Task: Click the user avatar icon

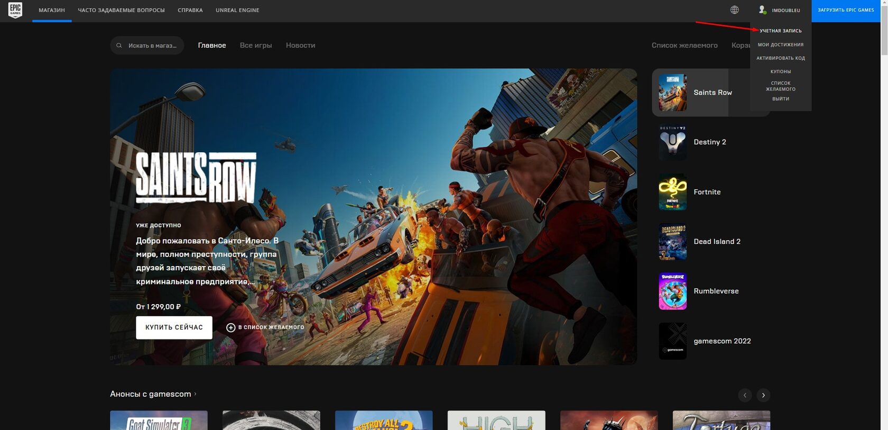Action: click(762, 10)
